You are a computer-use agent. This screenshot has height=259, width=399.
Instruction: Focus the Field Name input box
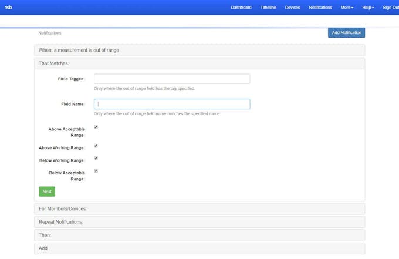tap(172, 104)
